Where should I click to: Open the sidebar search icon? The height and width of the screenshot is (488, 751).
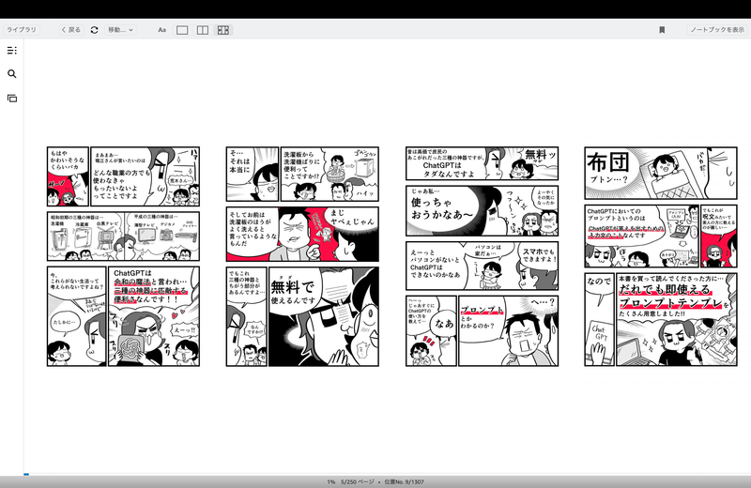(x=12, y=74)
